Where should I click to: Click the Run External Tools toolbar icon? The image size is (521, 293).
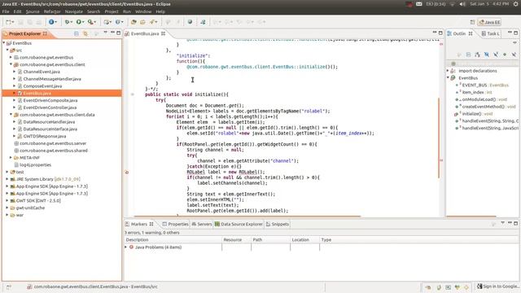[90, 22]
